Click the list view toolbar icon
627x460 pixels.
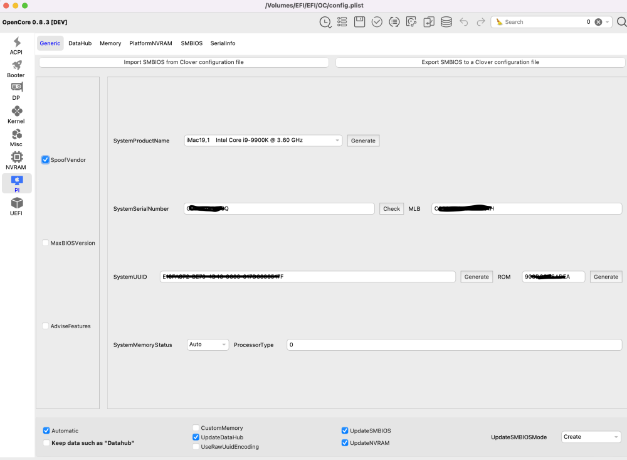pyautogui.click(x=342, y=22)
